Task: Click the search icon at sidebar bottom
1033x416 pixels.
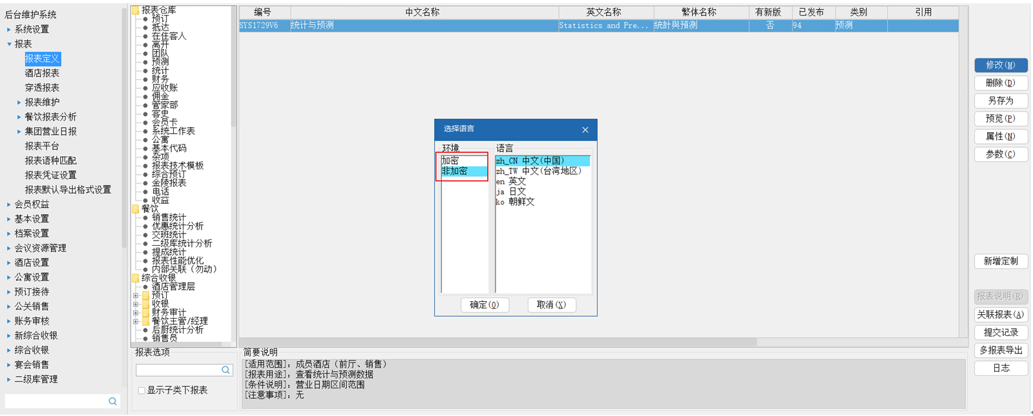Action: tap(112, 401)
